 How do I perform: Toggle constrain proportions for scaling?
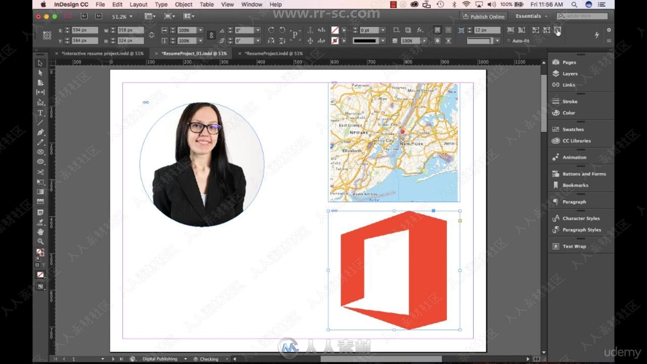pyautogui.click(x=211, y=35)
